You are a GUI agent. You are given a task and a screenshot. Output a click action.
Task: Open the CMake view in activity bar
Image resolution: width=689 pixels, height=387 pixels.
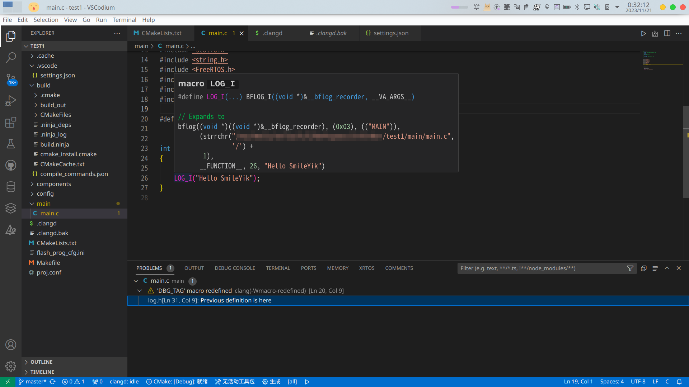[11, 230]
